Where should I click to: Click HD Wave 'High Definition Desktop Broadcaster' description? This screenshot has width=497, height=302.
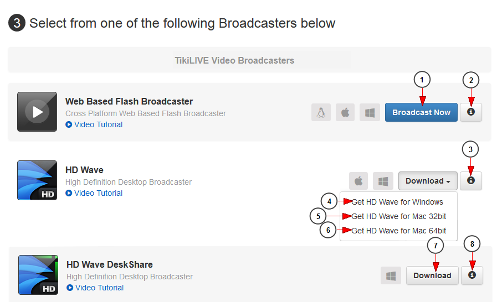coord(129,182)
